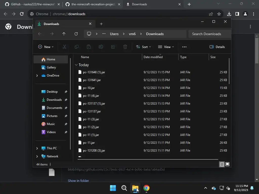Sort by the Date modified column header
The width and height of the screenshot is (259, 194).
coord(153,57)
